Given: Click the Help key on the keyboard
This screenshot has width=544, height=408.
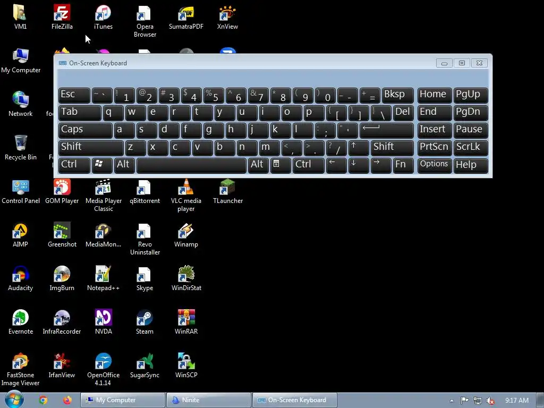Looking at the screenshot, I should pyautogui.click(x=471, y=165).
